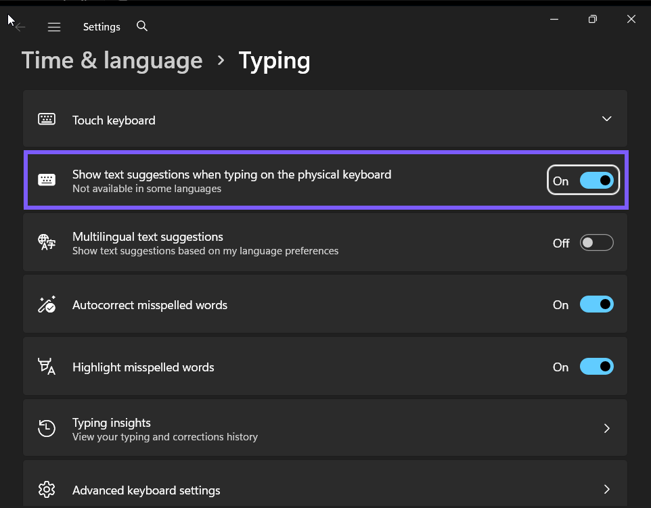Click 'Show text suggestions based on my language preferences'
The height and width of the screenshot is (508, 651).
point(206,251)
